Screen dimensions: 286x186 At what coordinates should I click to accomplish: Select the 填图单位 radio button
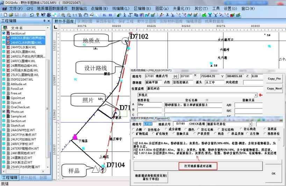[x=265, y=133]
